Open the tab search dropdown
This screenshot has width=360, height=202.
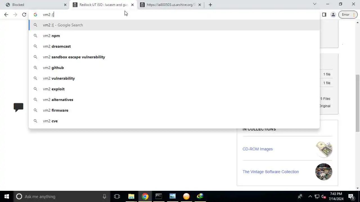coord(315,4)
